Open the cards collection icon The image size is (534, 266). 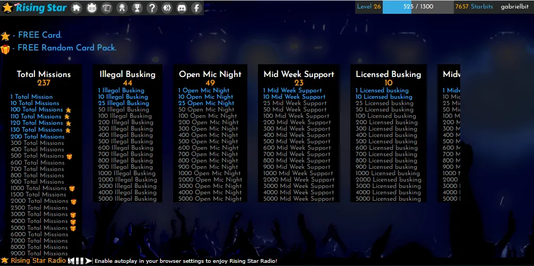107,8
